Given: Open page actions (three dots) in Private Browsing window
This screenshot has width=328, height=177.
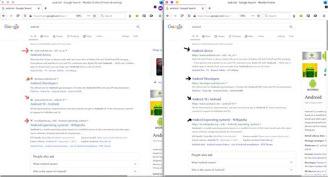Looking at the screenshot, I should (x=89, y=16).
